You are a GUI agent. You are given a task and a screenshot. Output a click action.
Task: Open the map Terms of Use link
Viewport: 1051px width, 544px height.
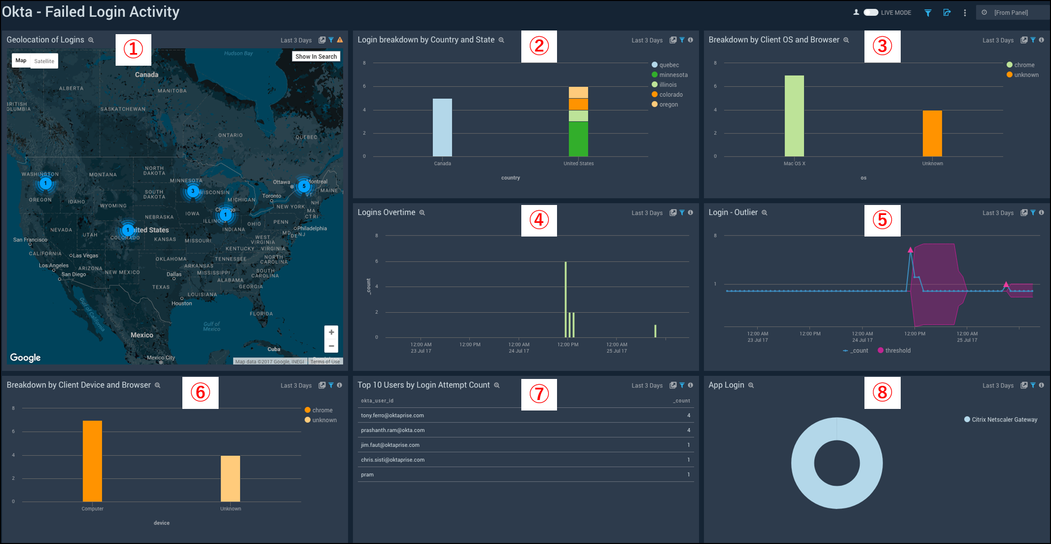coord(325,362)
